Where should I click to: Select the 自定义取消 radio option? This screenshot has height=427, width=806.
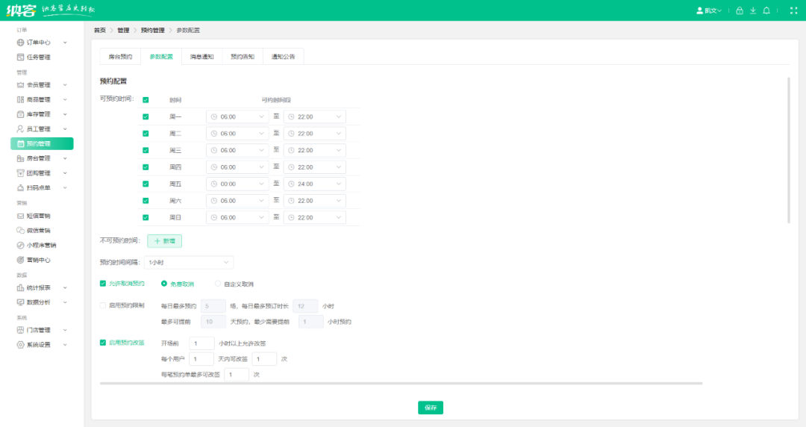click(218, 284)
